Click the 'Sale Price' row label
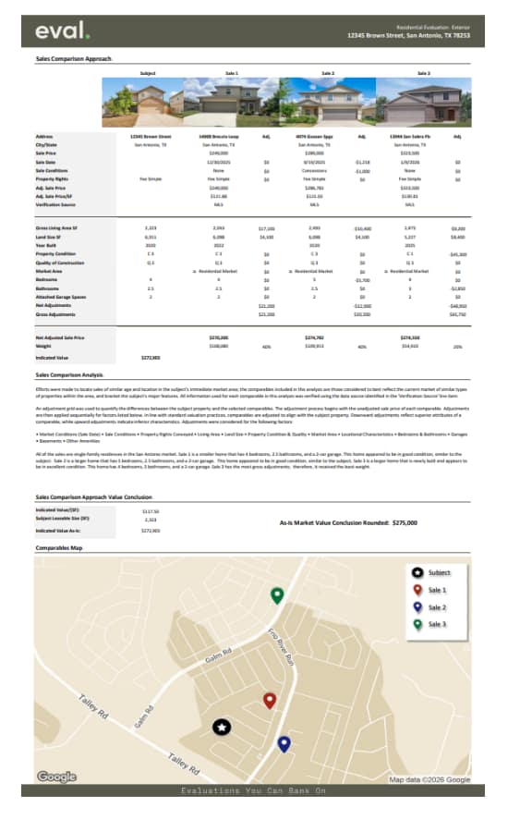This screenshot has width=508, height=820. coord(46,153)
